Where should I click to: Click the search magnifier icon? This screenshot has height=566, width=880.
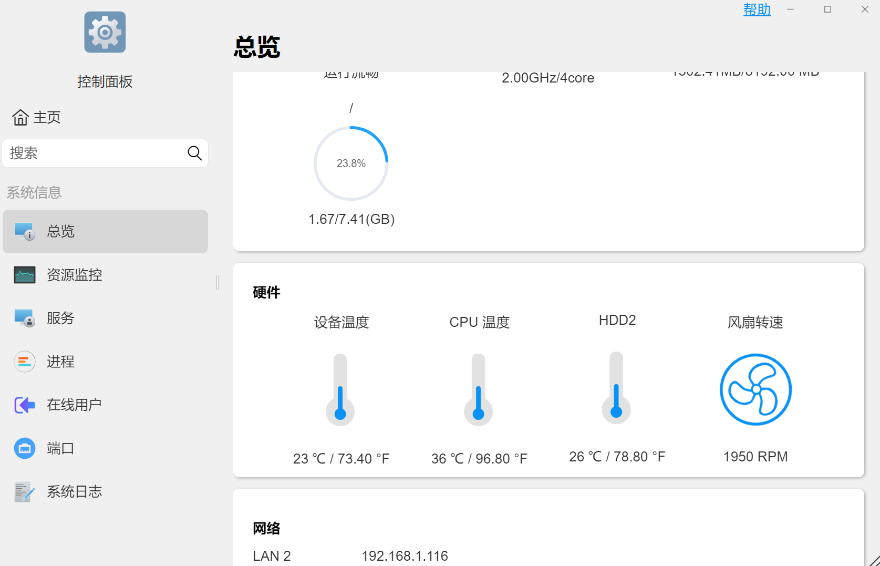(x=194, y=153)
